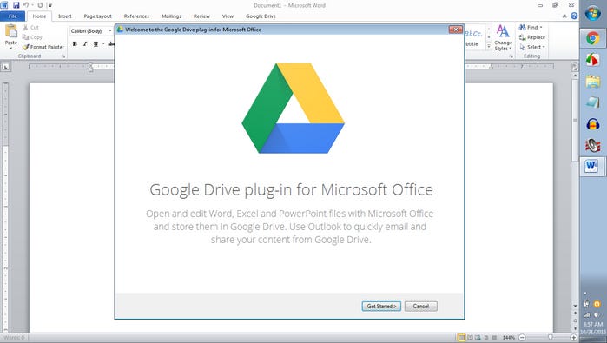
Task: Toggle Italic formatting
Action: point(85,43)
